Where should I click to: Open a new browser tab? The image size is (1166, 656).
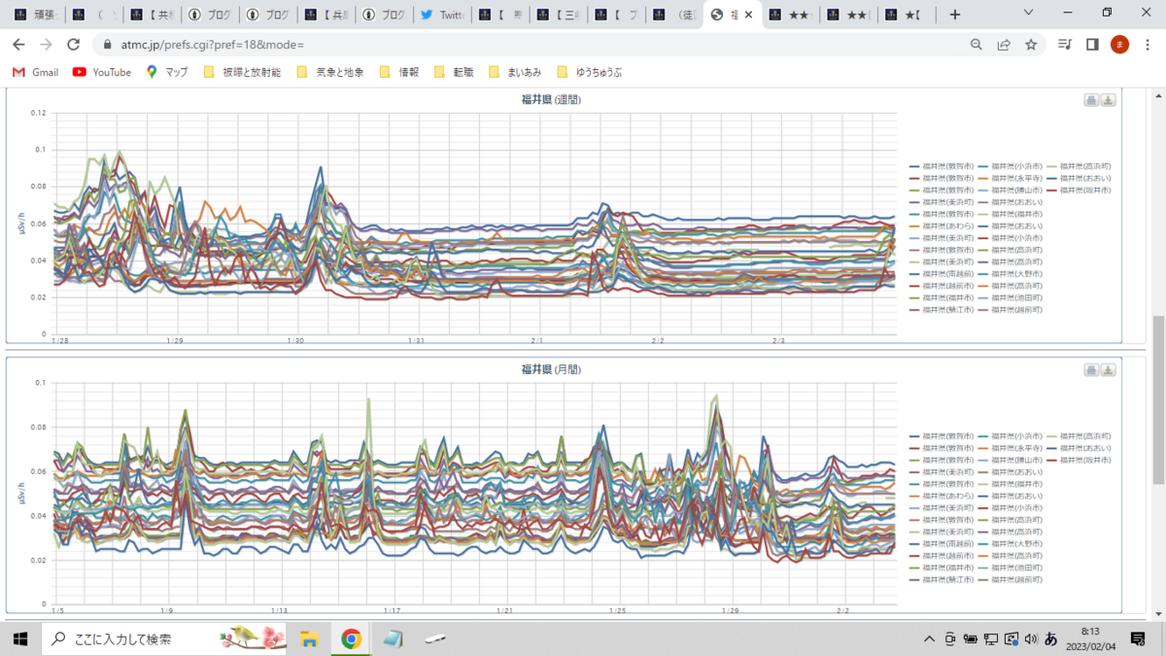click(955, 15)
